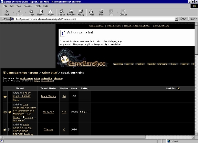Expand the Links toolbar chevron
Screen dimensions: 198x143
click(x=197, y=19)
